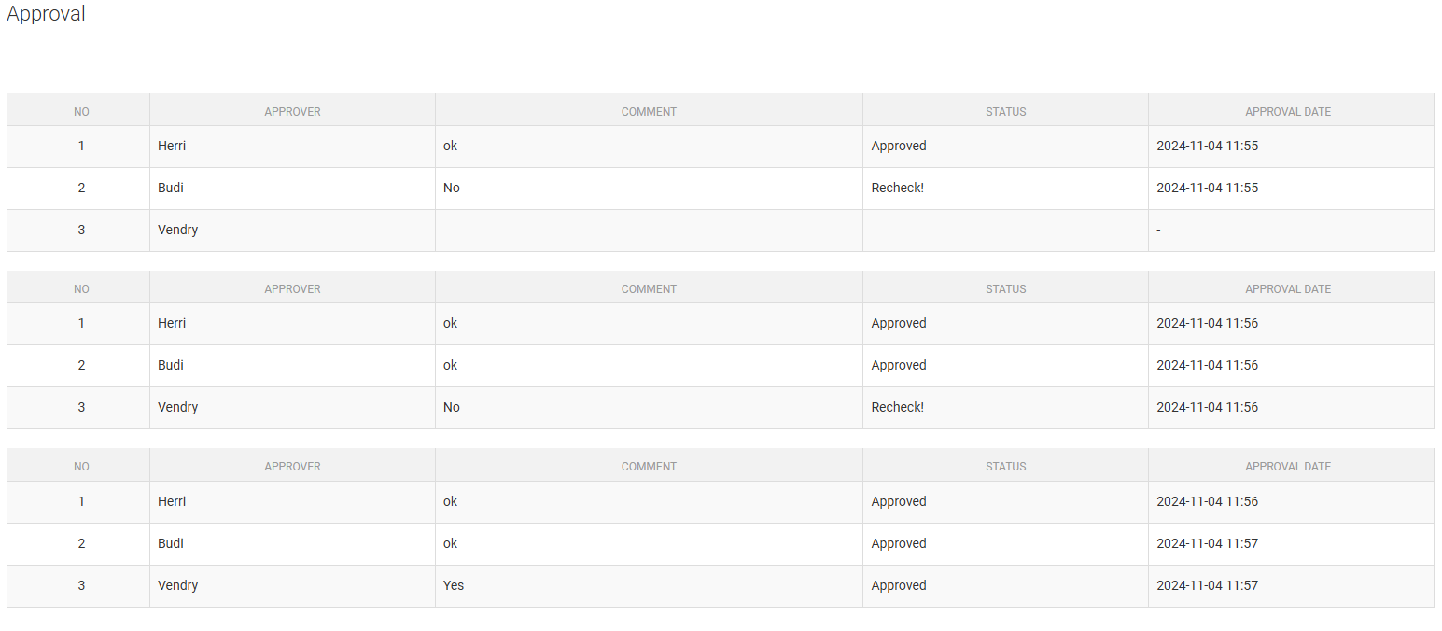Click Budi's Approved status in third table
This screenshot has height=631, width=1442.
(x=899, y=543)
